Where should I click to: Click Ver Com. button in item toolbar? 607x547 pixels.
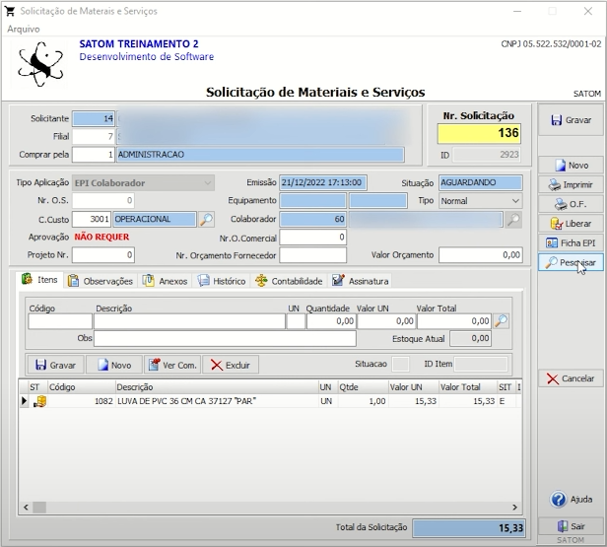172,365
